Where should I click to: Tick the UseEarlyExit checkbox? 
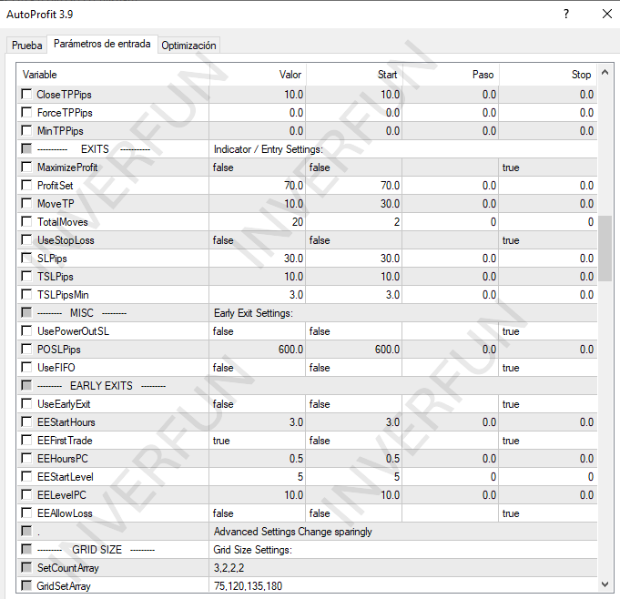pos(26,403)
